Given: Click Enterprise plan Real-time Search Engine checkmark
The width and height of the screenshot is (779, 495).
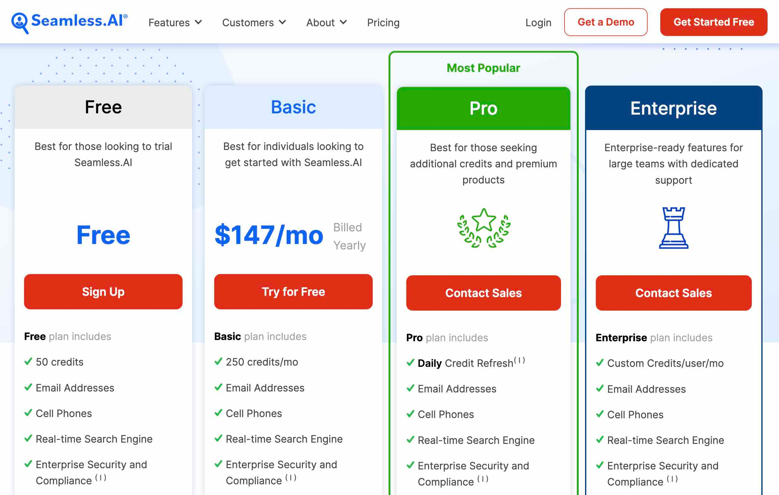Looking at the screenshot, I should [600, 440].
